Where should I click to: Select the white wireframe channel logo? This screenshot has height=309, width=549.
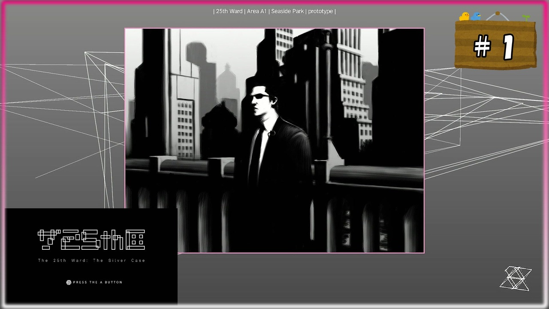(x=516, y=278)
